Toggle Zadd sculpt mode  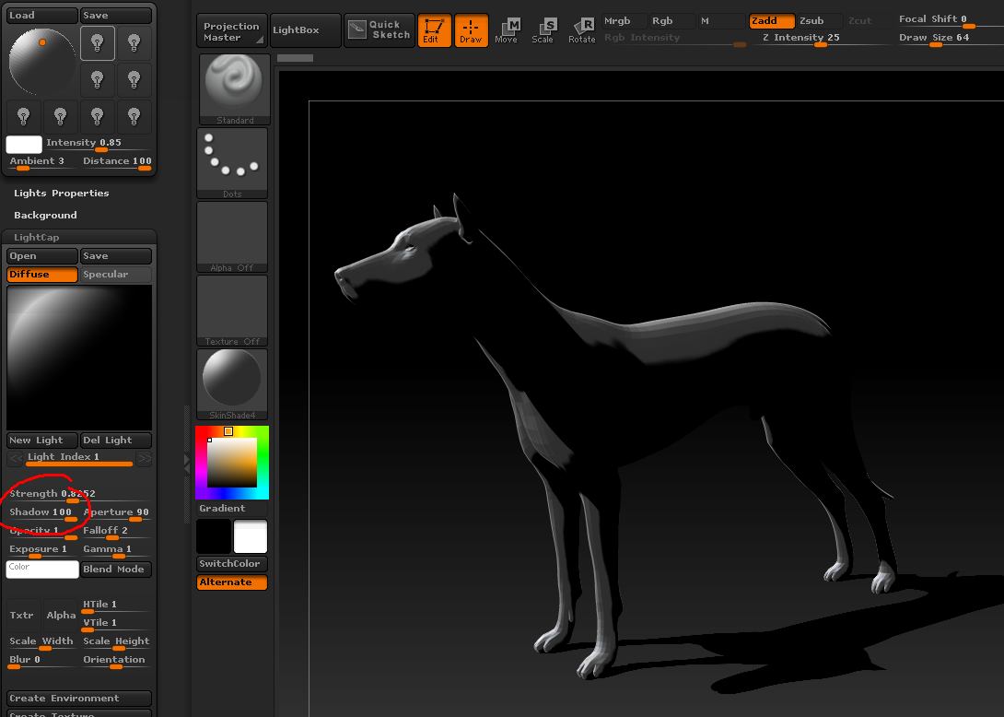771,20
